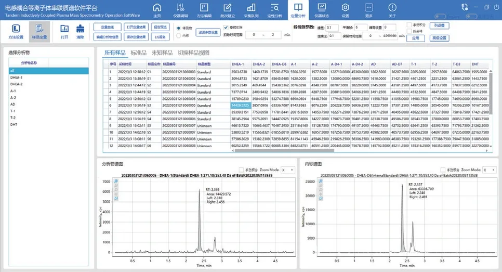The height and width of the screenshot is (272, 502).
Task: Select 'all' in the analyte list
Action: click(49, 71)
